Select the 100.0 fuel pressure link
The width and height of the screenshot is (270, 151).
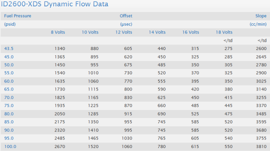tap(10, 146)
